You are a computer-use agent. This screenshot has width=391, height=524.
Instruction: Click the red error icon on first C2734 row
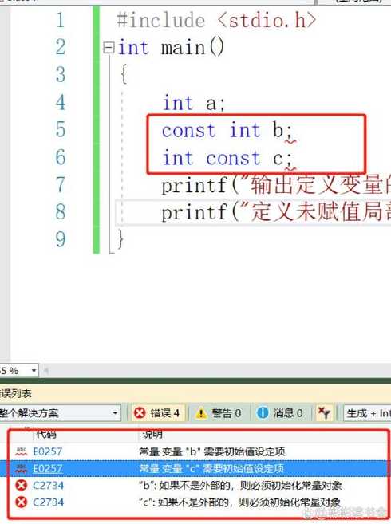pyautogui.click(x=21, y=485)
